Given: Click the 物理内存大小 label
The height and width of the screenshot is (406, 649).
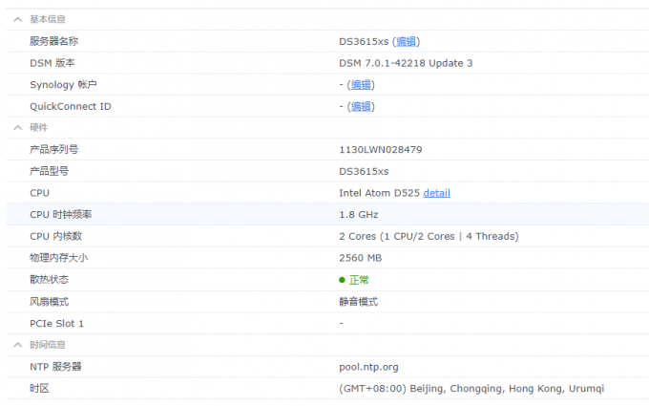Looking at the screenshot, I should click(59, 258).
